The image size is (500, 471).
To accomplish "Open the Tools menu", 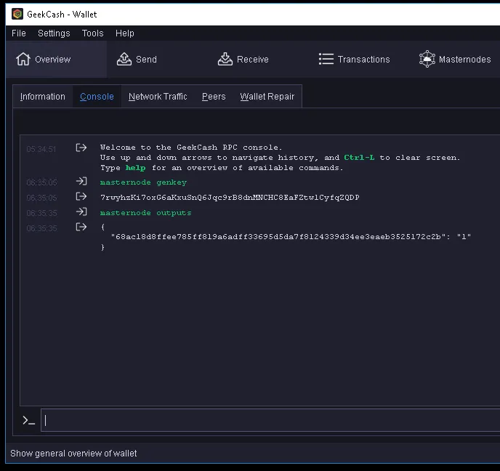I will (x=93, y=33).
